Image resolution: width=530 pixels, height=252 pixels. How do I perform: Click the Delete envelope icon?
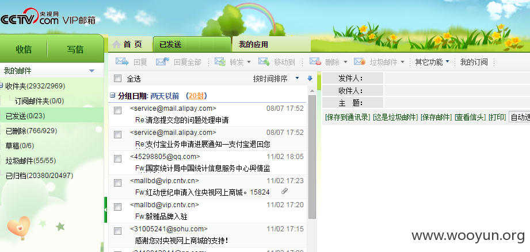pos(315,62)
